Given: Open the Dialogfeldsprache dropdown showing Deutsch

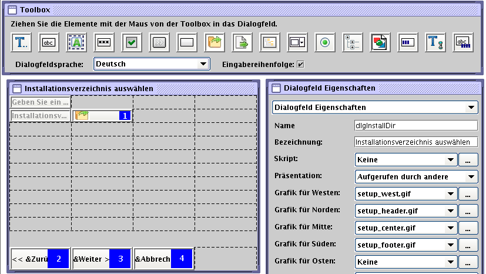Looking at the screenshot, I should click(152, 64).
